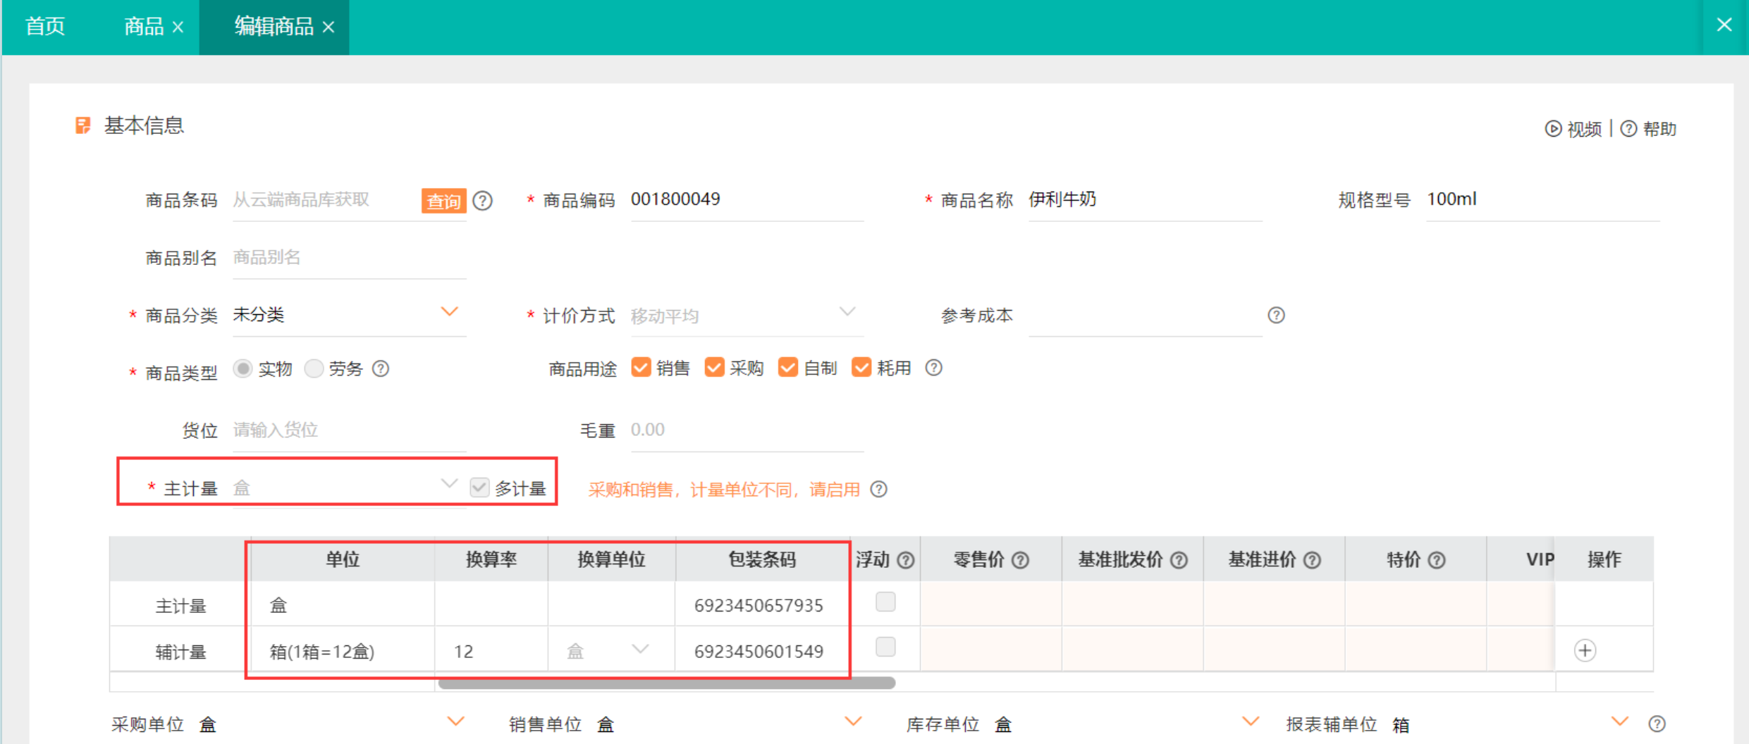The height and width of the screenshot is (744, 1749).
Task: Click the table's horizontal scrollbar
Action: [666, 683]
